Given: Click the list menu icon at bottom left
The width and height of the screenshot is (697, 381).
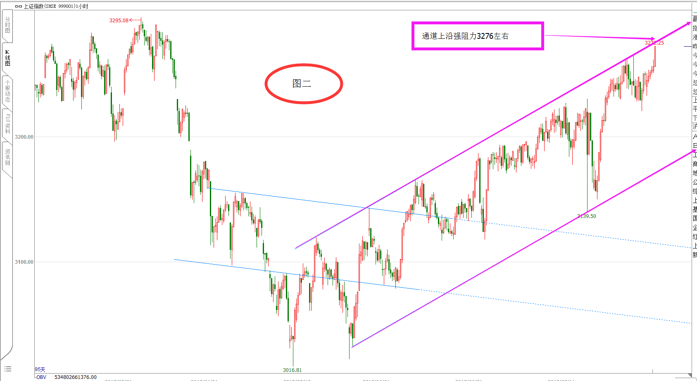Looking at the screenshot, I should coord(8,369).
